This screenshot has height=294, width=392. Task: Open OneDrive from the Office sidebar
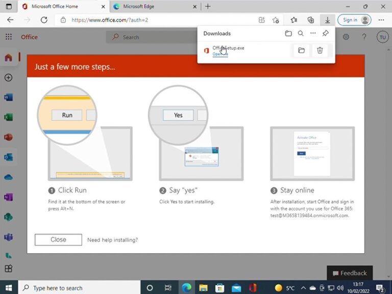point(8,177)
